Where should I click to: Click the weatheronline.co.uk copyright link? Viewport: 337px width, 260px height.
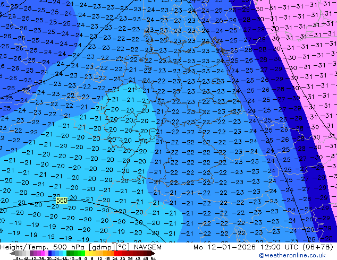[292, 255]
